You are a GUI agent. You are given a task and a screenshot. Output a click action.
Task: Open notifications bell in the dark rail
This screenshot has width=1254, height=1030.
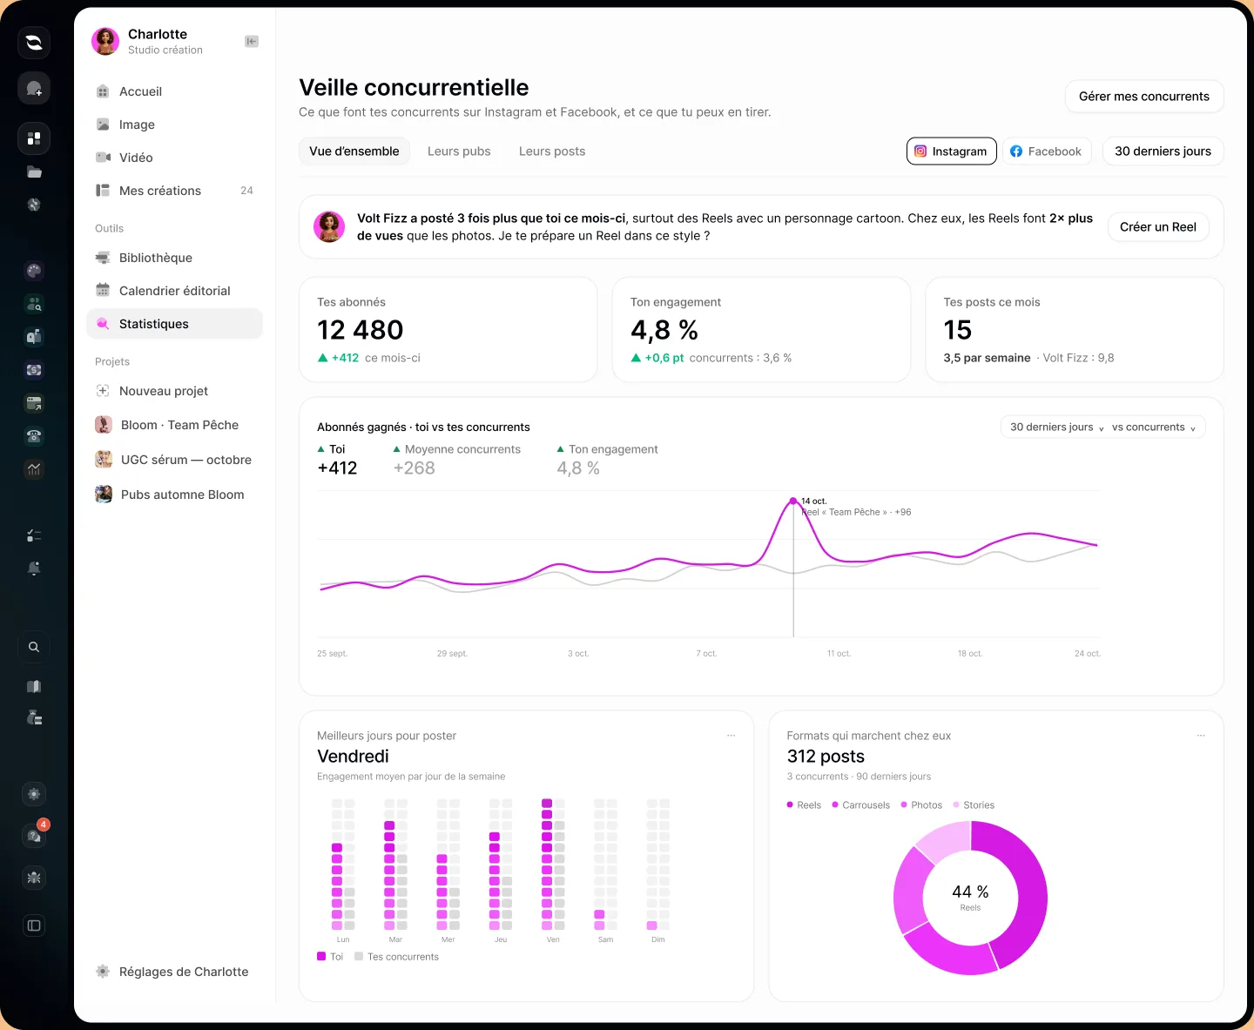34,569
